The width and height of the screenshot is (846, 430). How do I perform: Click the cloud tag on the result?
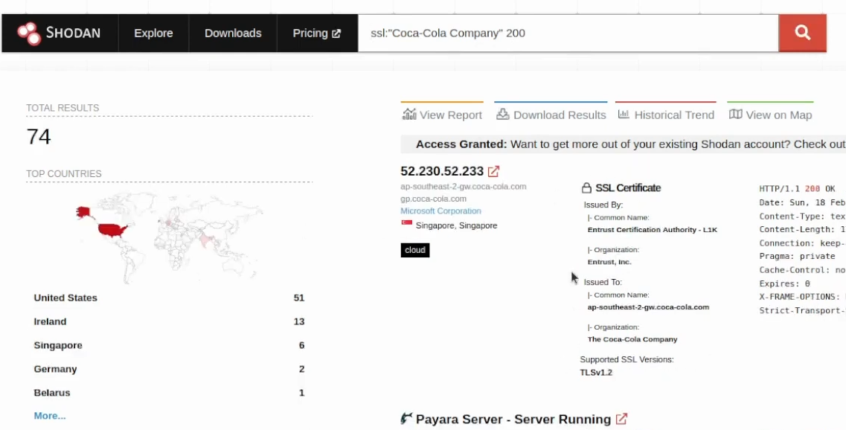click(x=414, y=250)
